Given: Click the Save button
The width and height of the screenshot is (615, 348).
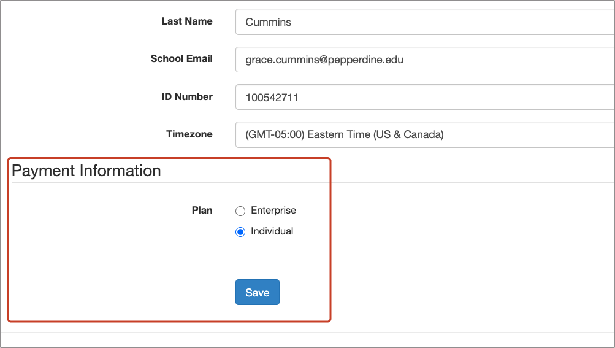Looking at the screenshot, I should pyautogui.click(x=258, y=292).
